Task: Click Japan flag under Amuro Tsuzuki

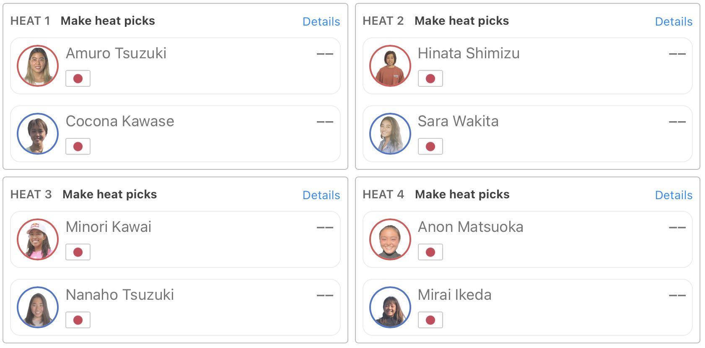Action: click(78, 78)
